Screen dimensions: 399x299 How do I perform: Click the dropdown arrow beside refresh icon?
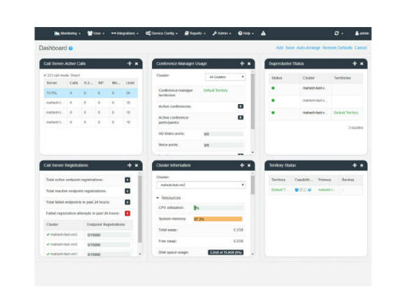point(342,33)
